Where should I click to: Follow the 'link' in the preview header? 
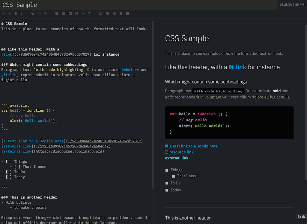(241, 67)
